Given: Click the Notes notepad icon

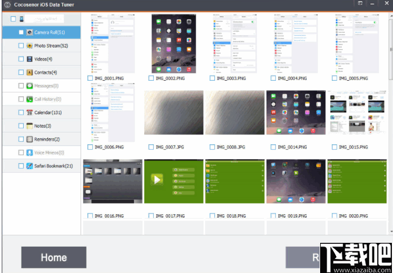Looking at the screenshot, I should [30, 126].
